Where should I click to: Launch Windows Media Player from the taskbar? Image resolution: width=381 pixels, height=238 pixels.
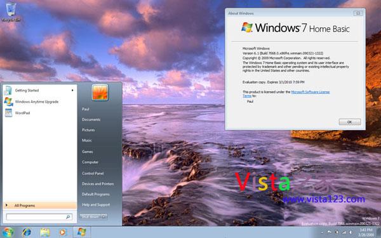point(63,232)
